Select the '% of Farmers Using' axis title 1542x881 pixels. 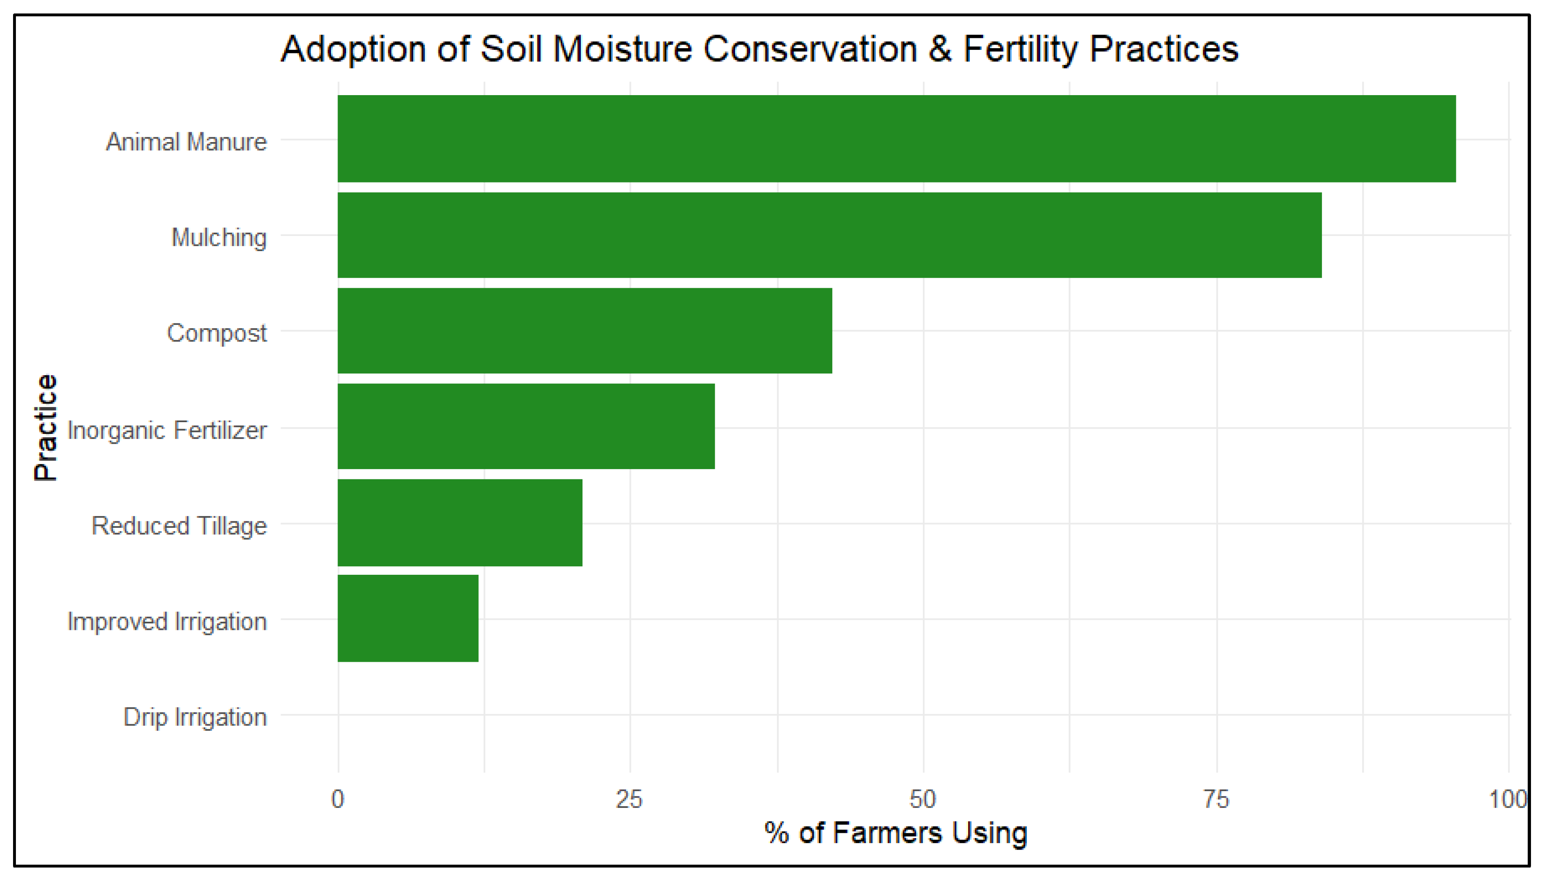(895, 832)
